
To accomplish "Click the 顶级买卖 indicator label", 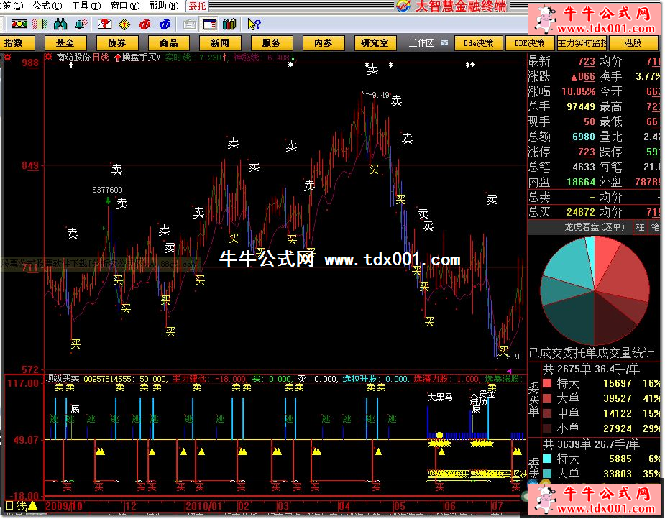I will 63,378.
